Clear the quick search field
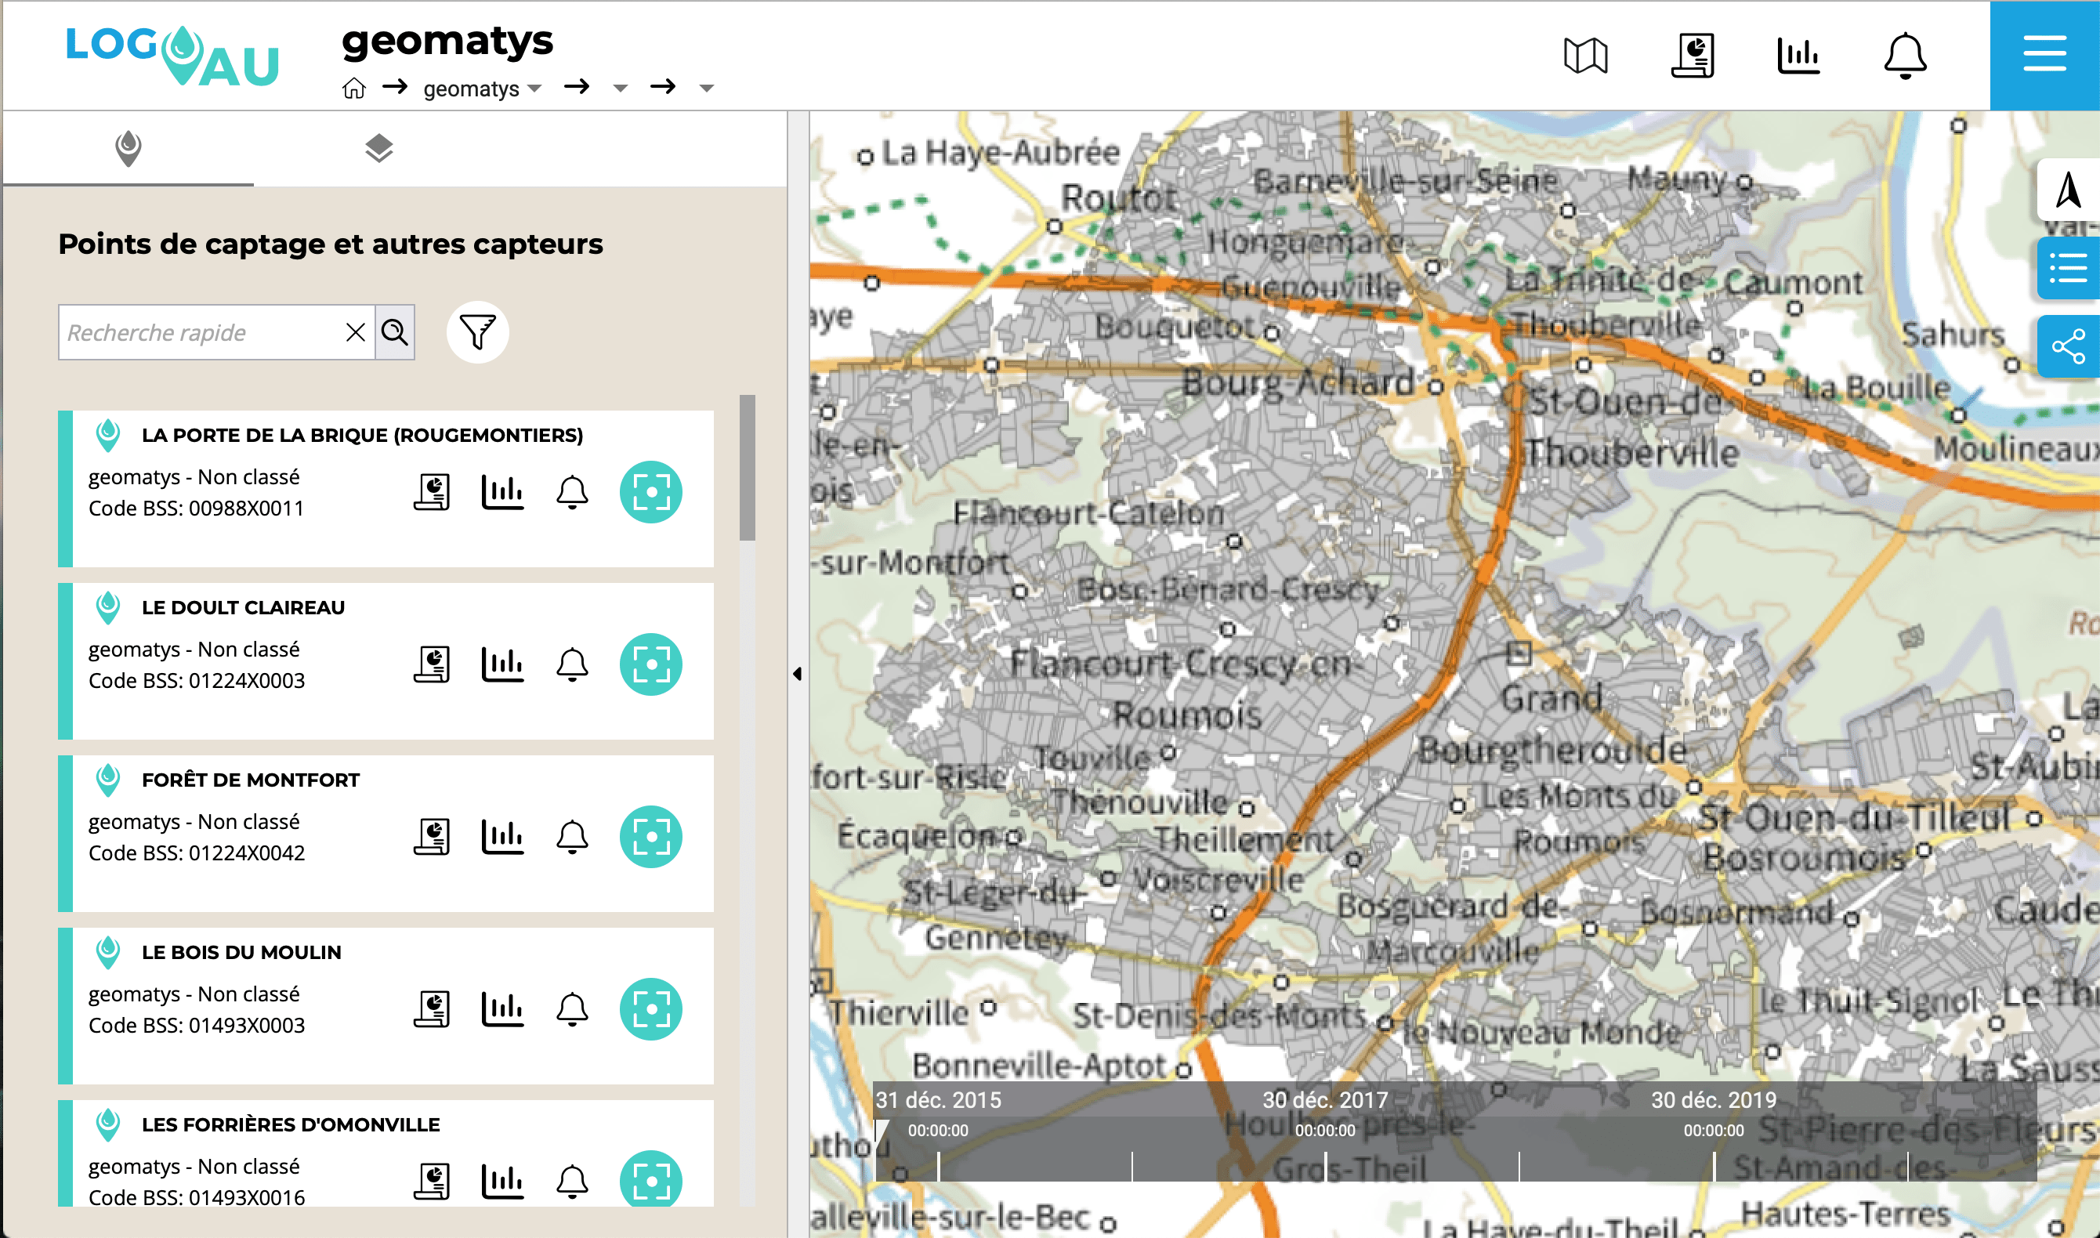2100x1238 pixels. pyautogui.click(x=355, y=332)
